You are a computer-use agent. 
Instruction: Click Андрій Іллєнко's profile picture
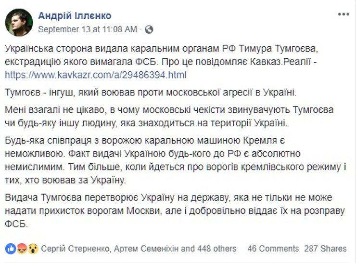point(19,23)
